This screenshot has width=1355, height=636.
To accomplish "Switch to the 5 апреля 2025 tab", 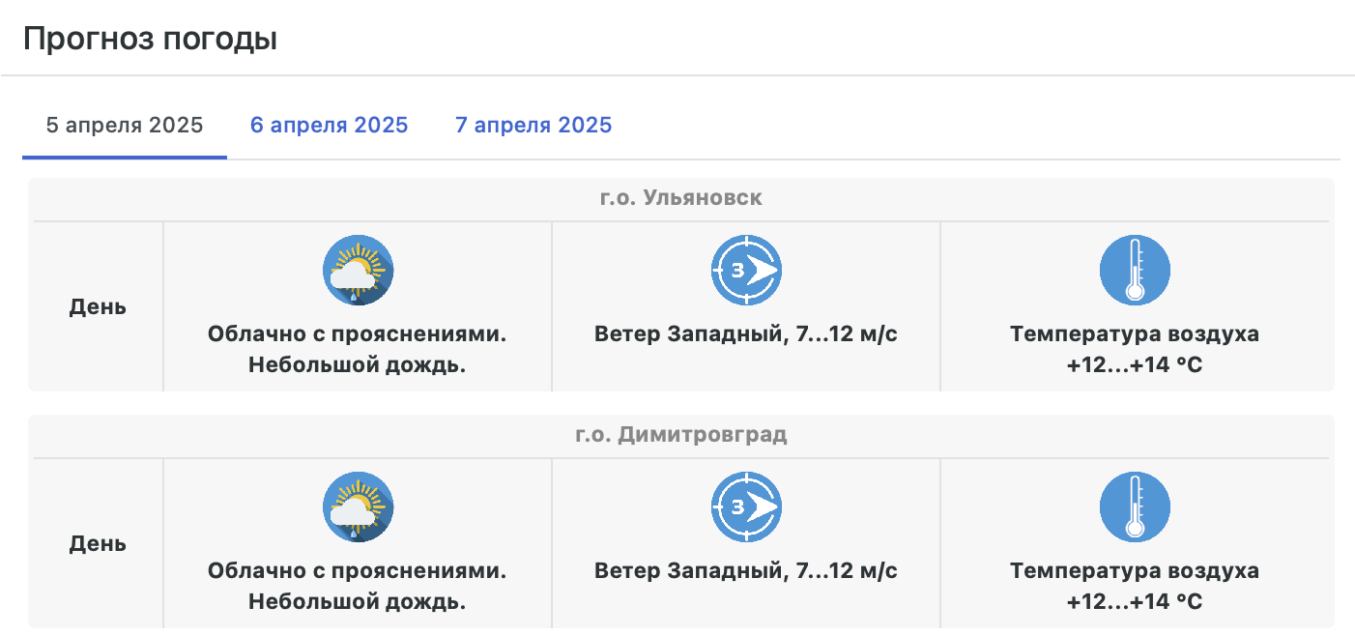I will tap(125, 126).
